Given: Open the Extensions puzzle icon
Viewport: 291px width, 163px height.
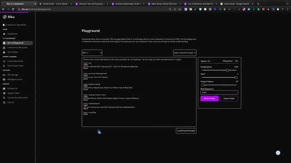Looking at the screenshot, I should 278,9.
